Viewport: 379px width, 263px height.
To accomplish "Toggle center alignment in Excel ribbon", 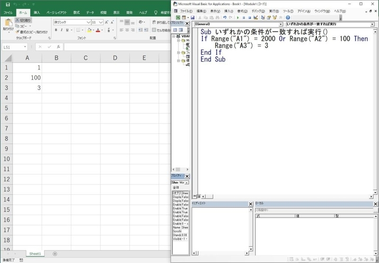I will coord(127,30).
